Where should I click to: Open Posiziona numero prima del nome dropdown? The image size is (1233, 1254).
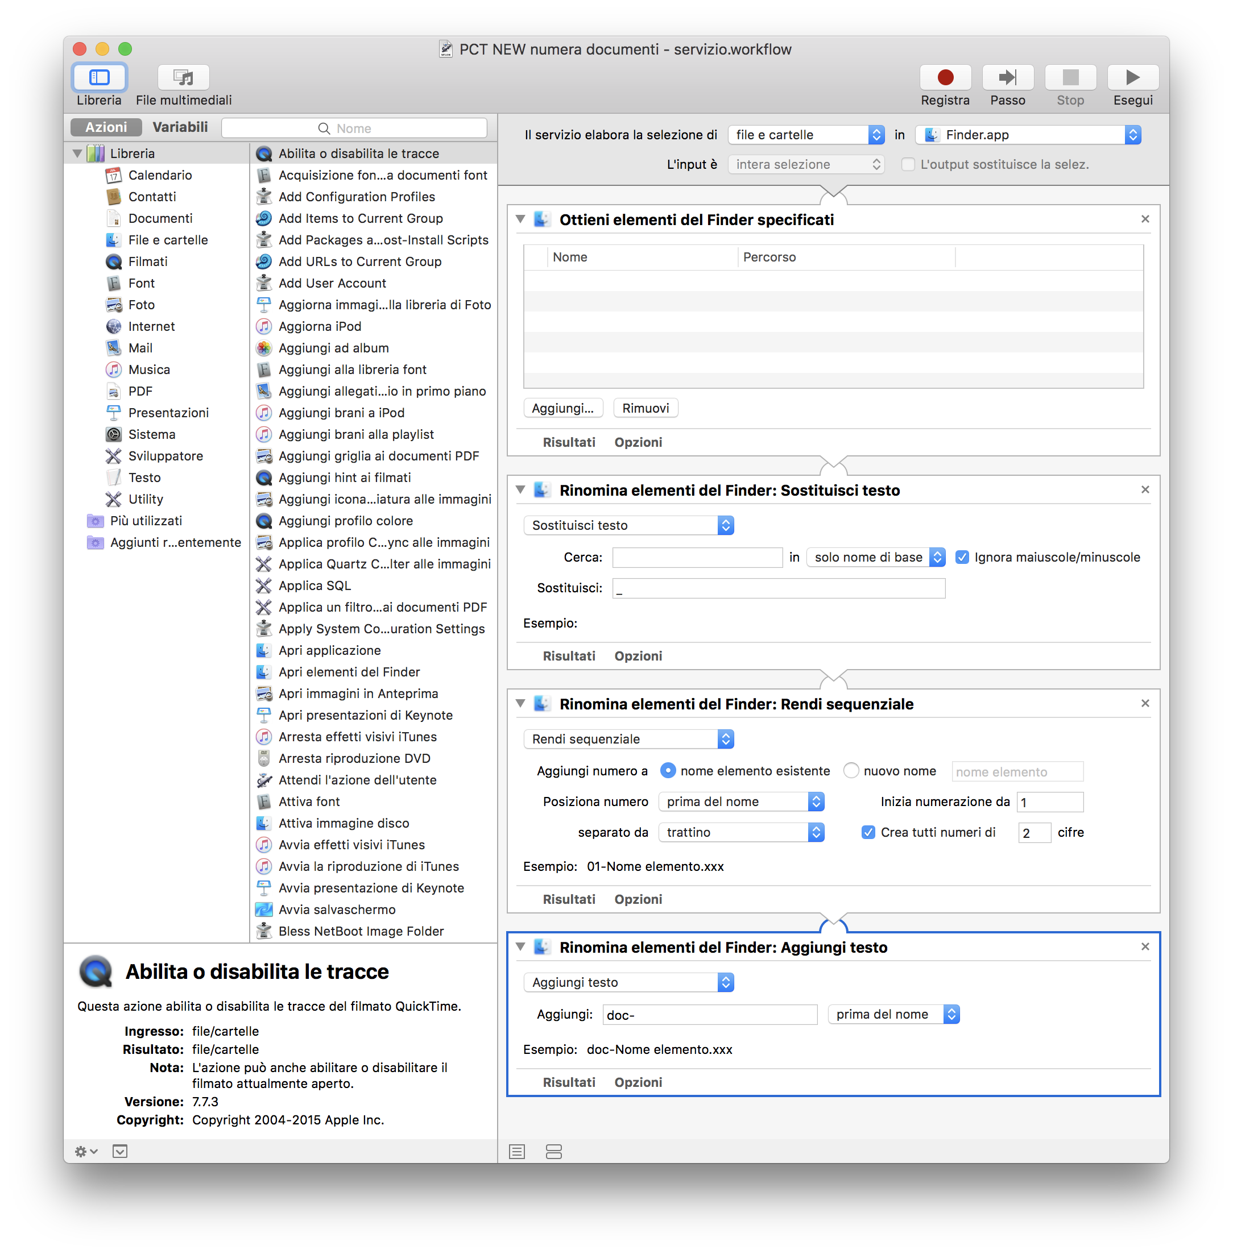741,802
